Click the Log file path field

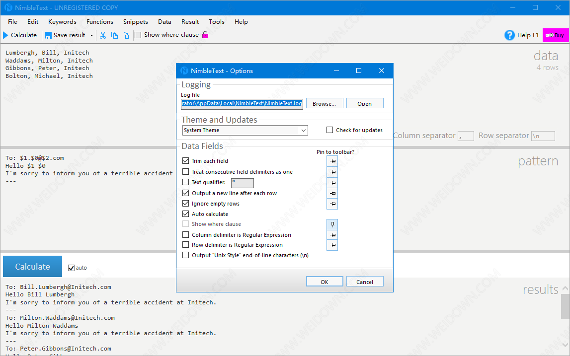[242, 104]
